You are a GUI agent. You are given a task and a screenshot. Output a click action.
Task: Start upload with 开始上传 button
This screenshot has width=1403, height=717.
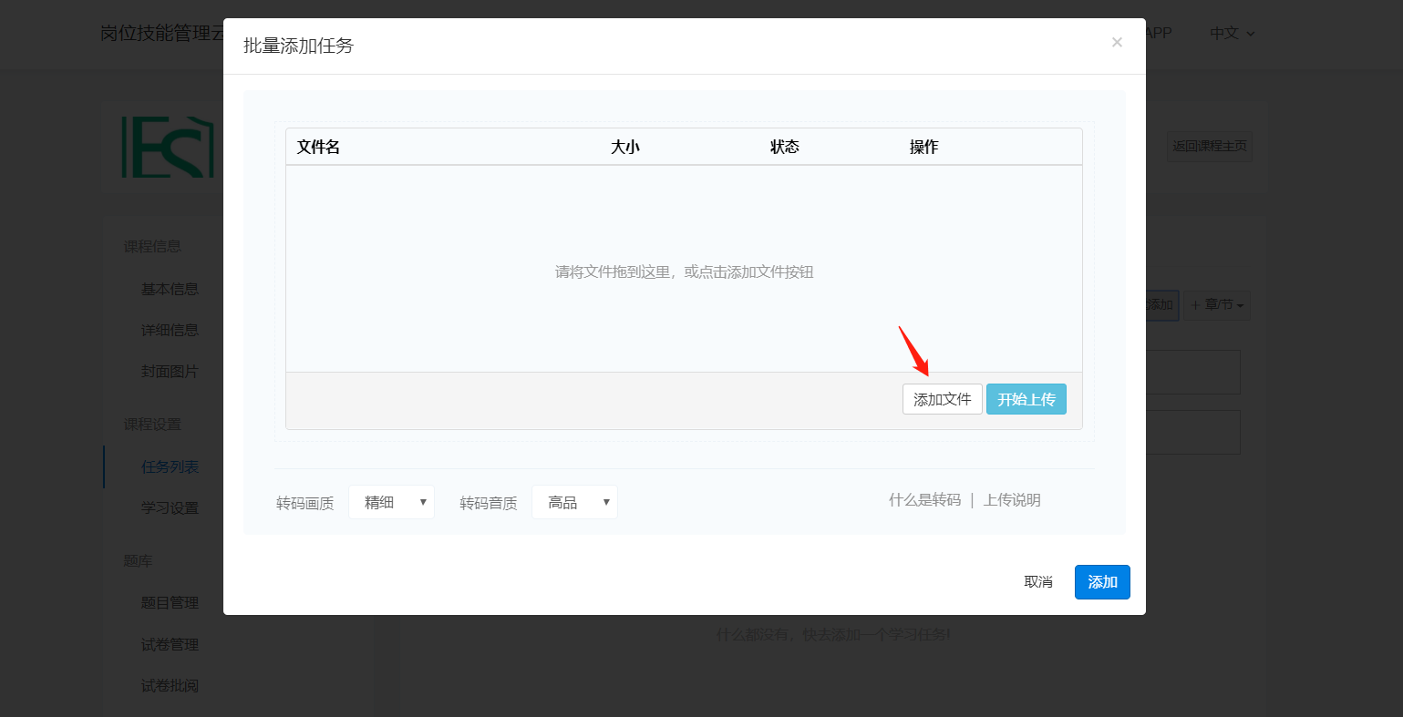point(1026,399)
